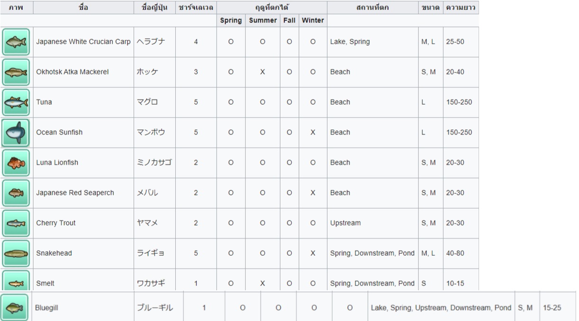The image size is (579, 321).
Task: Click the Bluegill name text
Action: 46,307
